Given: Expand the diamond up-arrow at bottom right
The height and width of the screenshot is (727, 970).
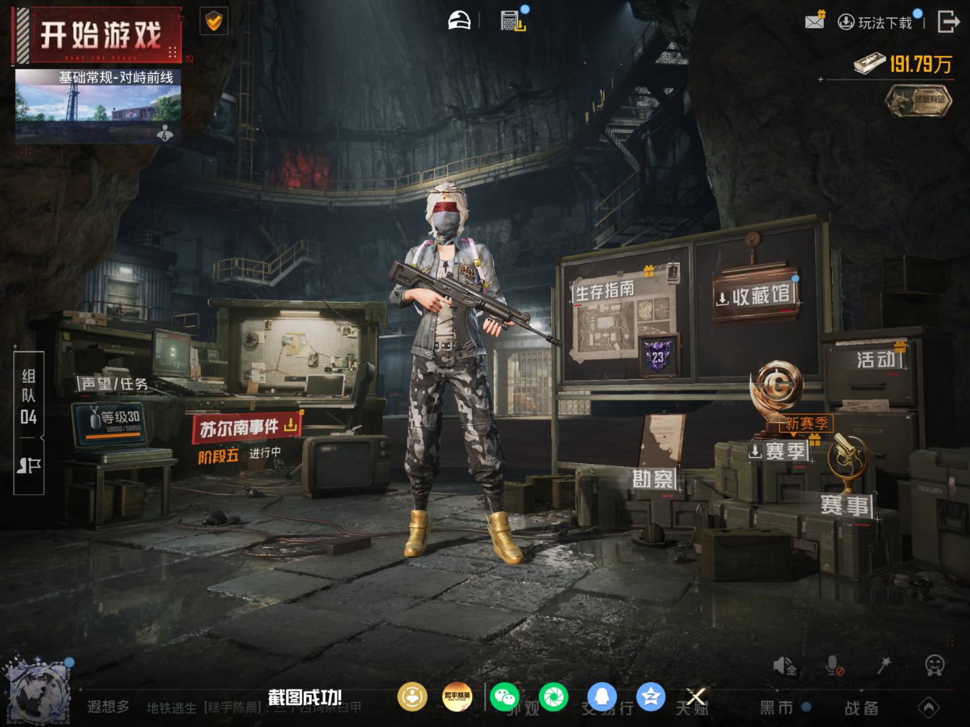Looking at the screenshot, I should tap(929, 708).
